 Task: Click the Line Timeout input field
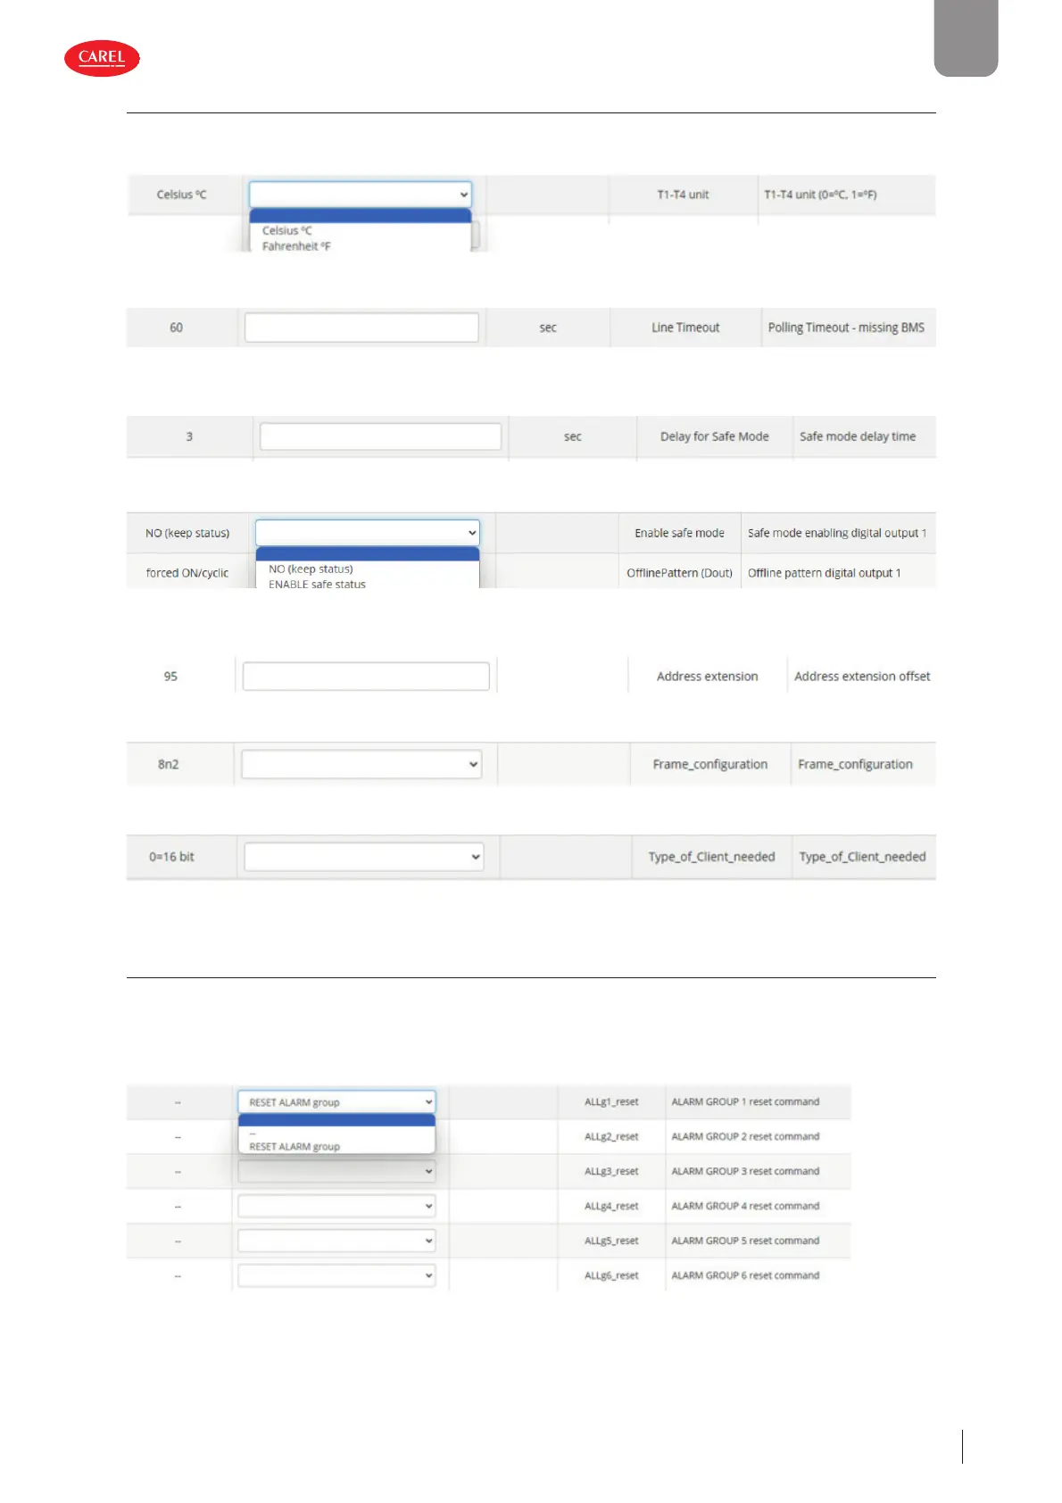click(x=361, y=328)
